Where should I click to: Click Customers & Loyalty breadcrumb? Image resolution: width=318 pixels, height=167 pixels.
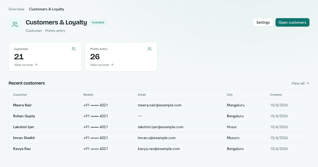pyautogui.click(x=47, y=9)
